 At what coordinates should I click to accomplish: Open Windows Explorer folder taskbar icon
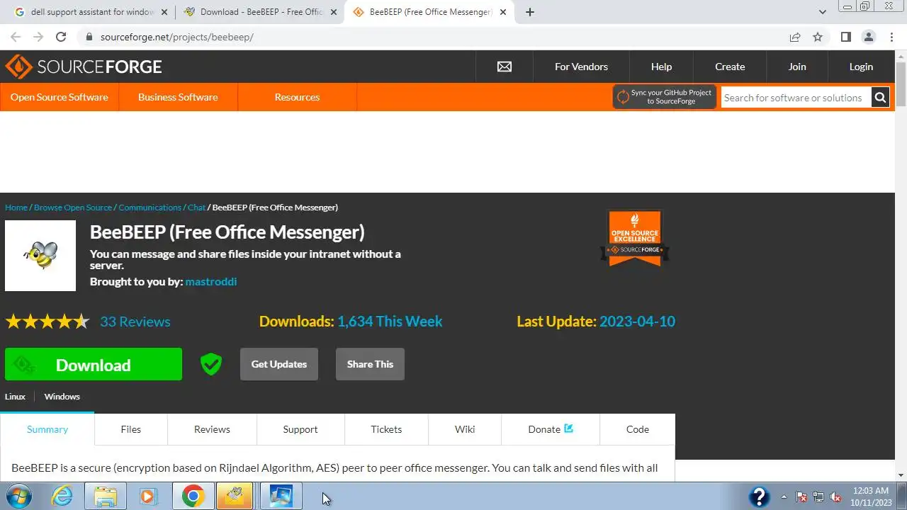coord(106,497)
